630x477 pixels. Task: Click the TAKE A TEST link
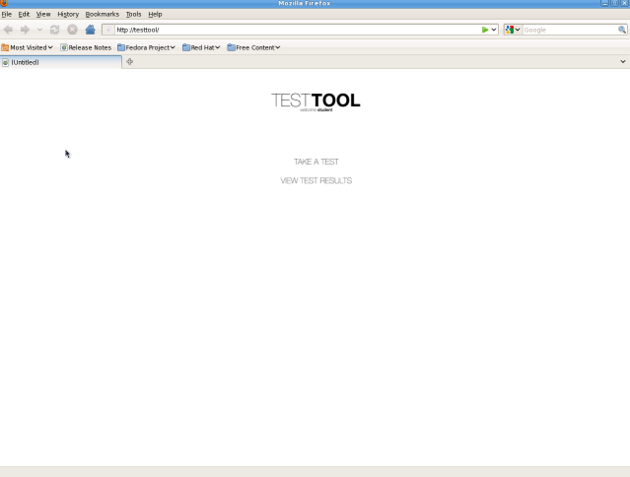click(x=315, y=162)
